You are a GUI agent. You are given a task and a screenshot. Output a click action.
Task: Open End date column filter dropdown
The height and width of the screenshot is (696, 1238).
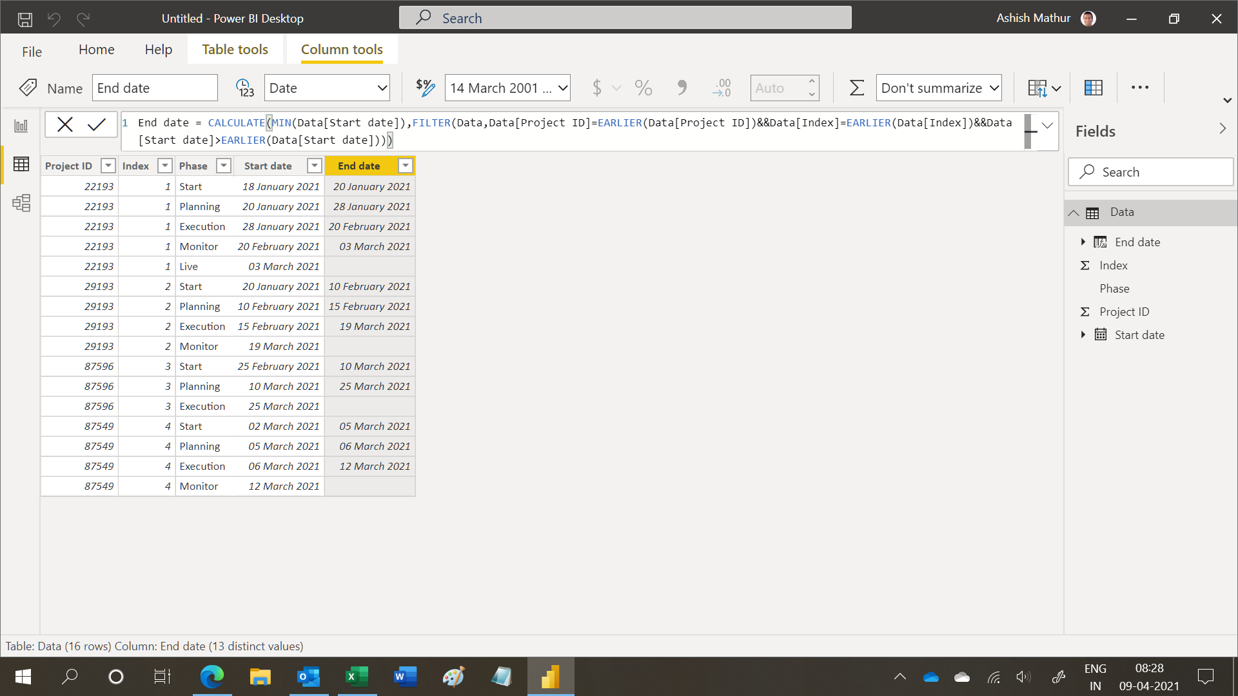pos(405,166)
